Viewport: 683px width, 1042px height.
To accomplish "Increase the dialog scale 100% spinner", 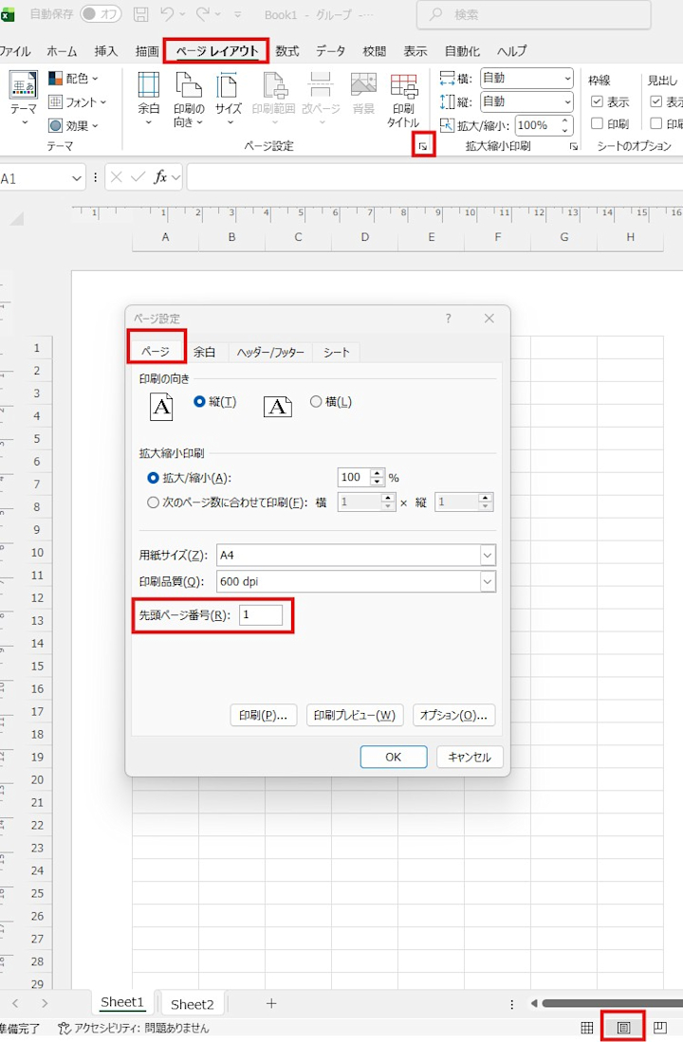I will tap(378, 473).
